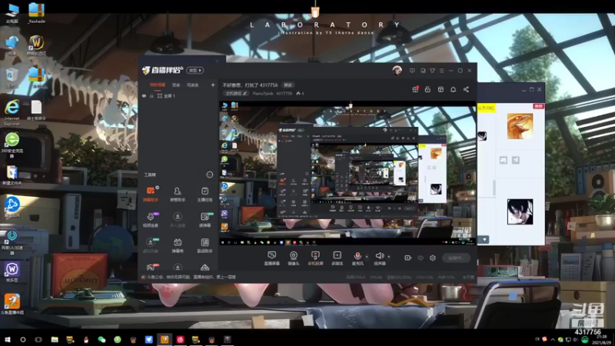Add a new scene with plus icon
This screenshot has height=346, width=615.
click(213, 85)
